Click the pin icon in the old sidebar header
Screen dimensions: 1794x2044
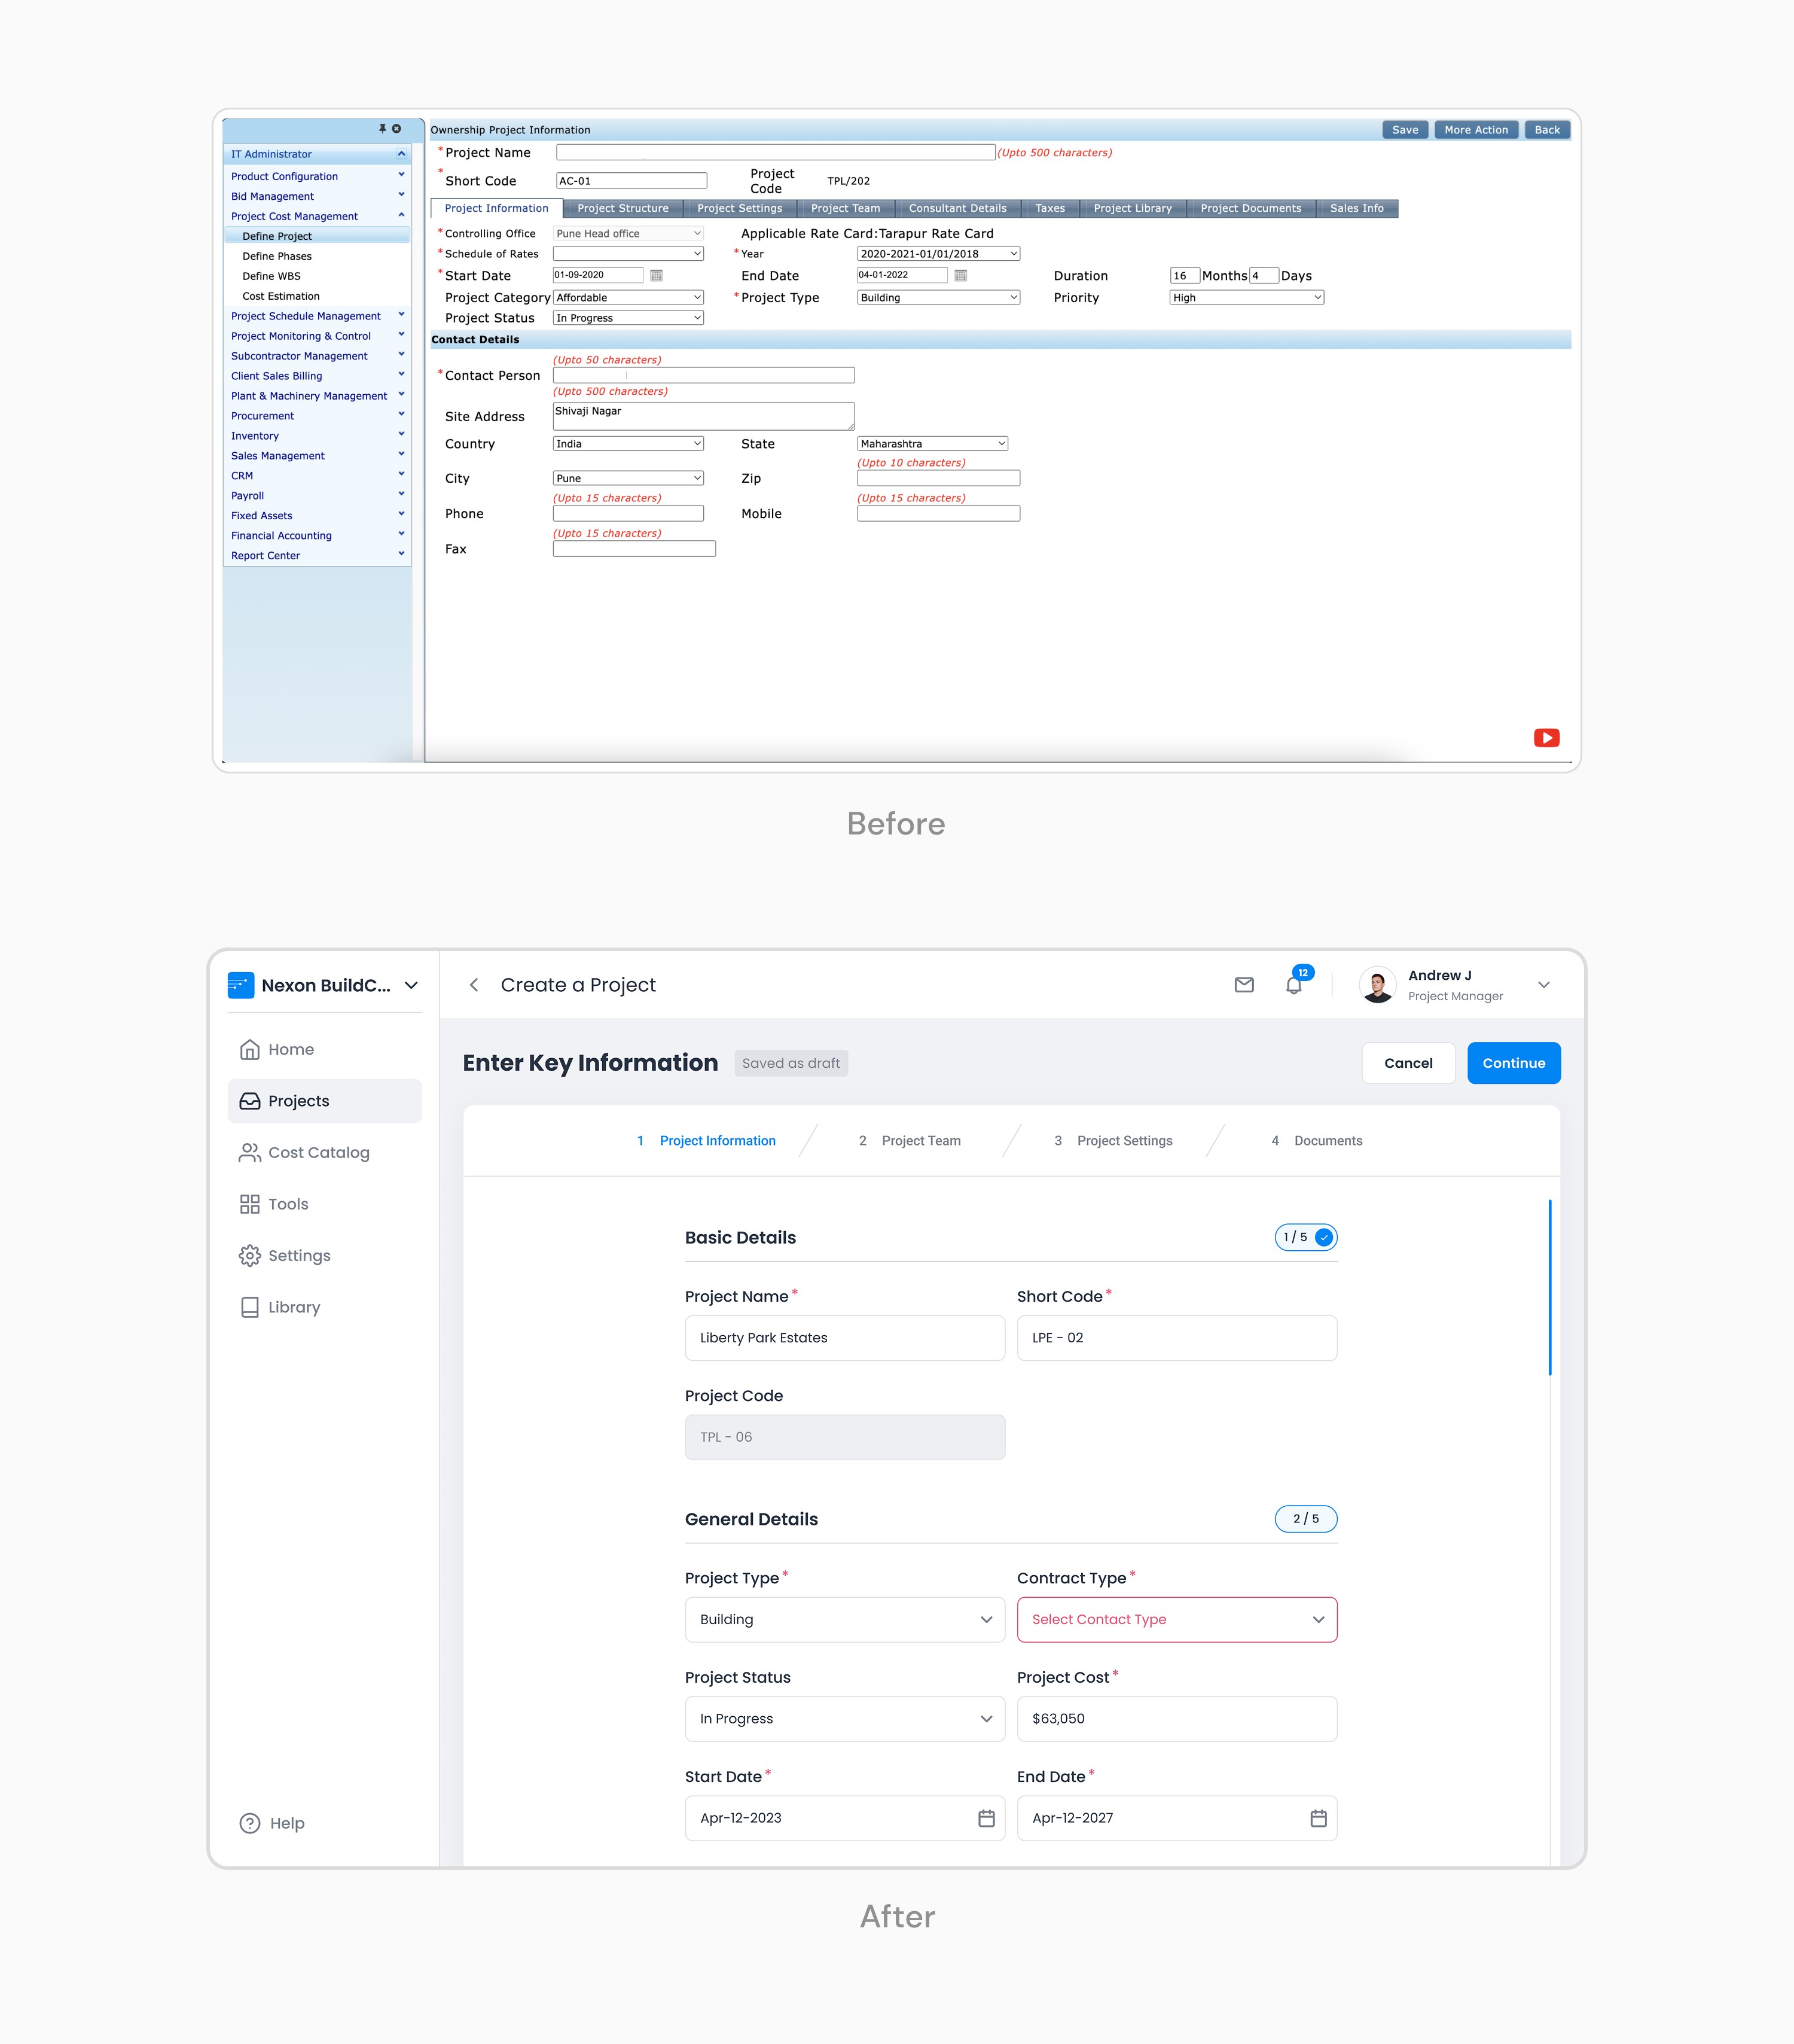coord(382,129)
